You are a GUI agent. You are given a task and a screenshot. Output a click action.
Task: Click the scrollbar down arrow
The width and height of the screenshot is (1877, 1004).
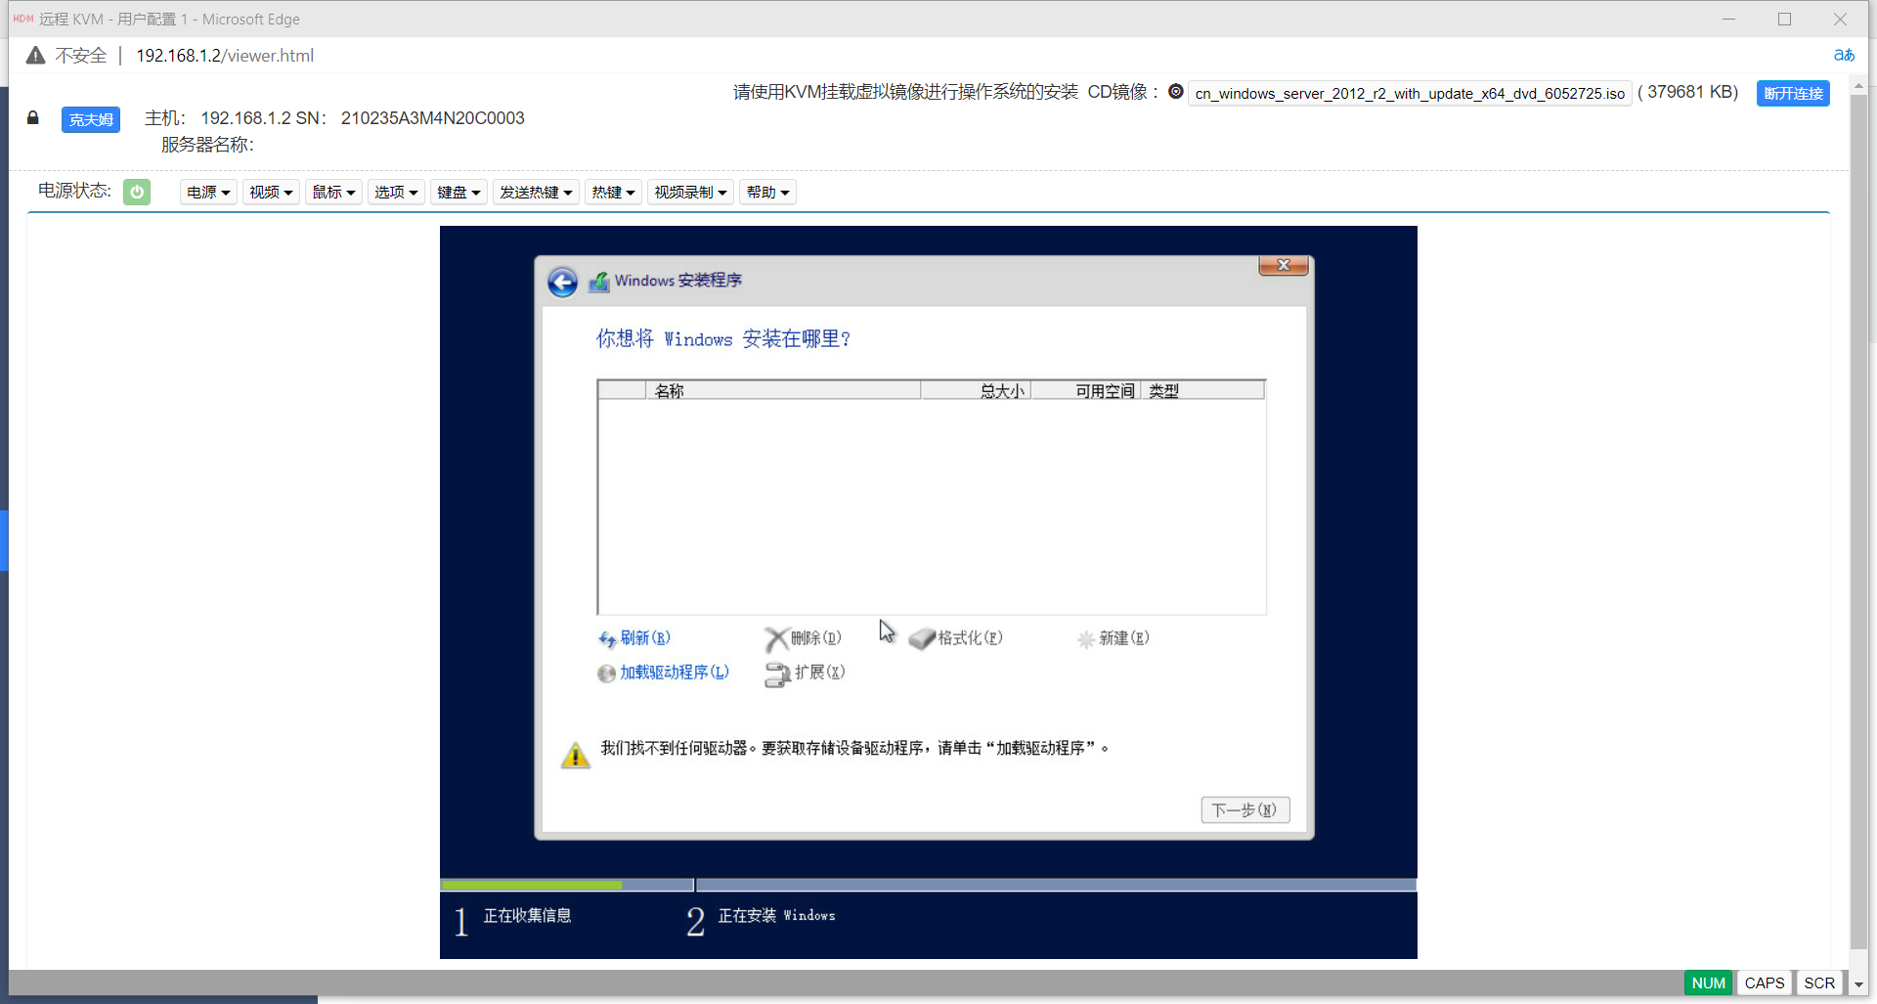click(1859, 985)
